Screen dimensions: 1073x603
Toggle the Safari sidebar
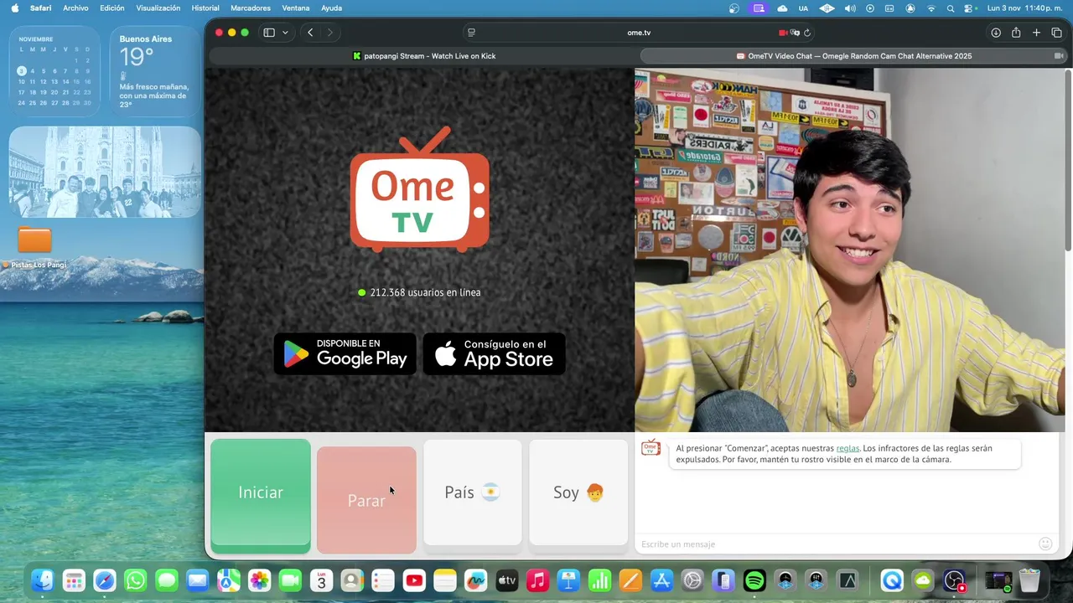coord(269,33)
